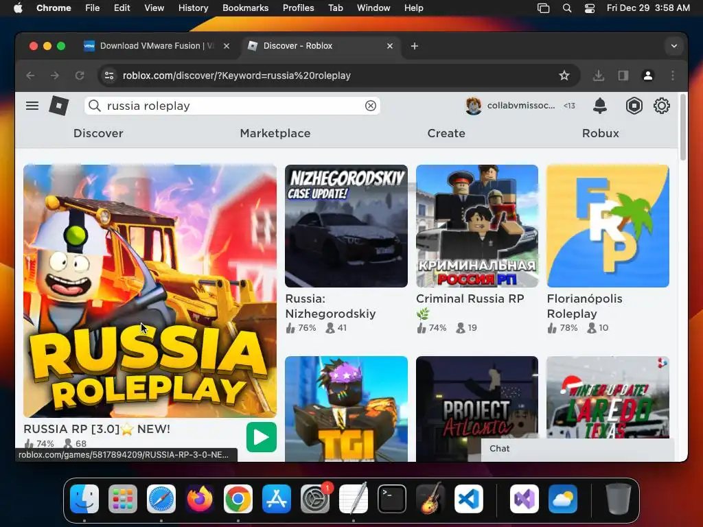
Task: Open the Chrome profile icon
Action: 647,75
